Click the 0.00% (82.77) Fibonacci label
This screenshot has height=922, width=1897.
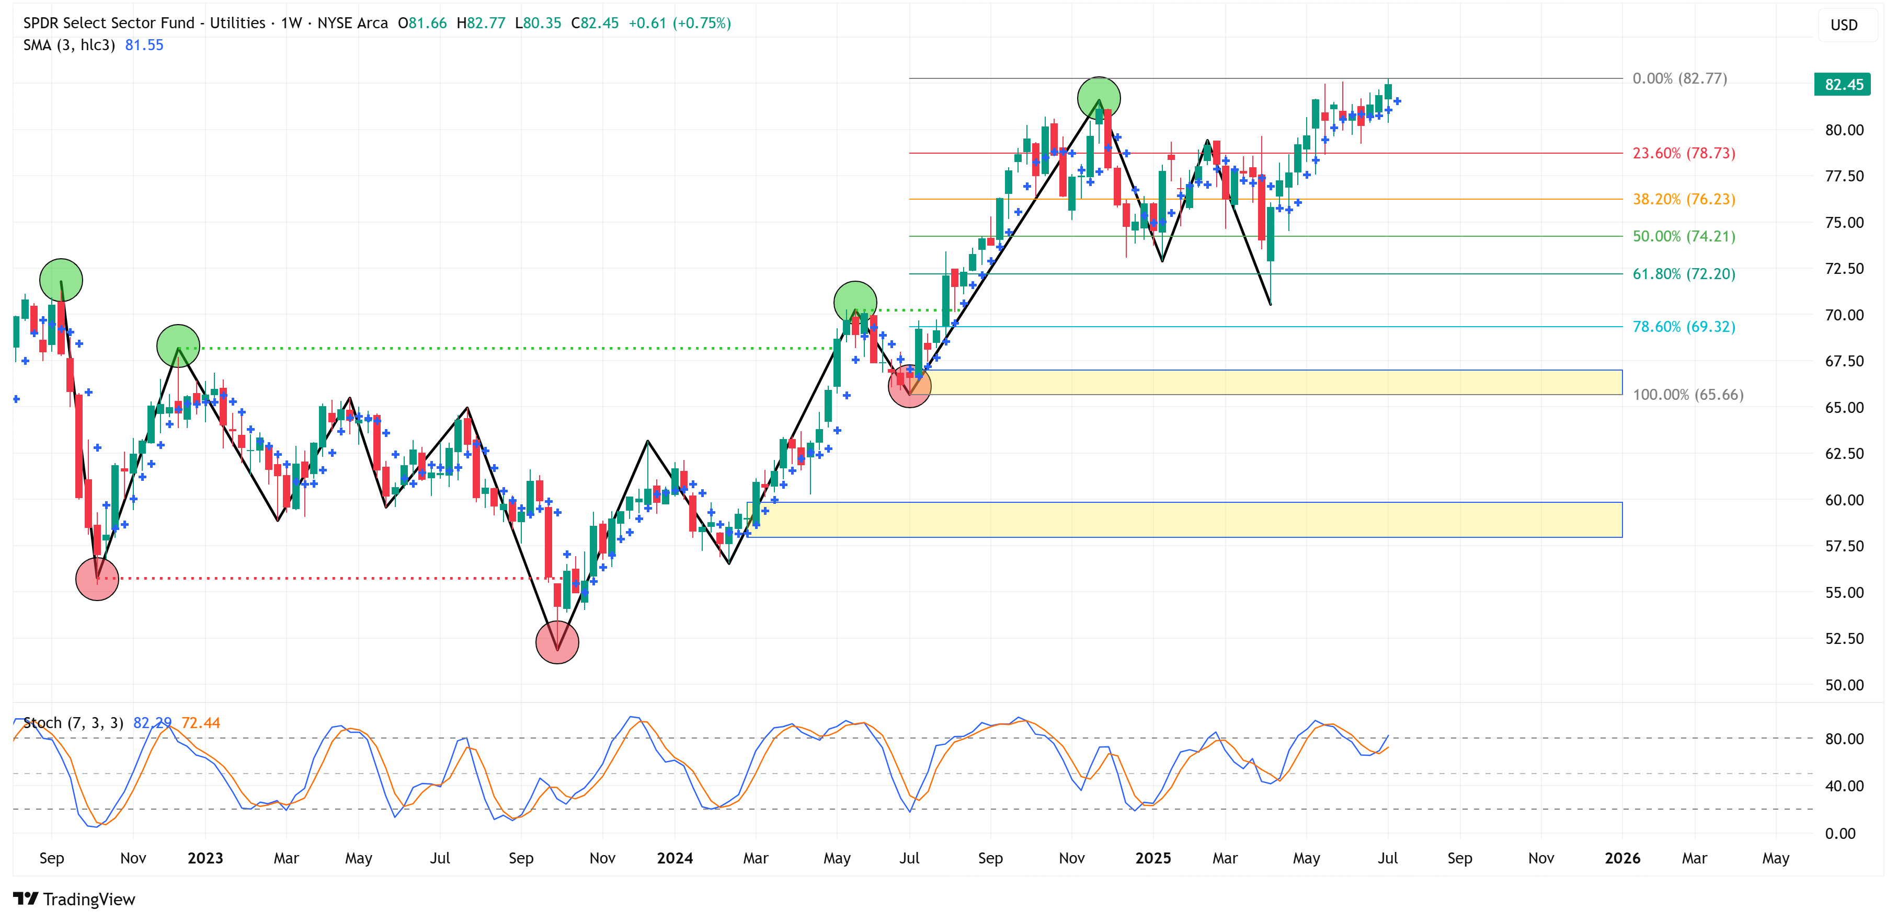(1679, 78)
